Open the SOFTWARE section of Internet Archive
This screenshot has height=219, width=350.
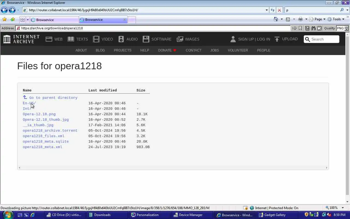click(x=157, y=39)
